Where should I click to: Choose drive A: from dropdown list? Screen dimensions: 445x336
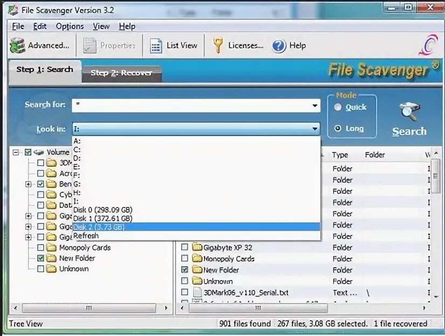pos(197,141)
